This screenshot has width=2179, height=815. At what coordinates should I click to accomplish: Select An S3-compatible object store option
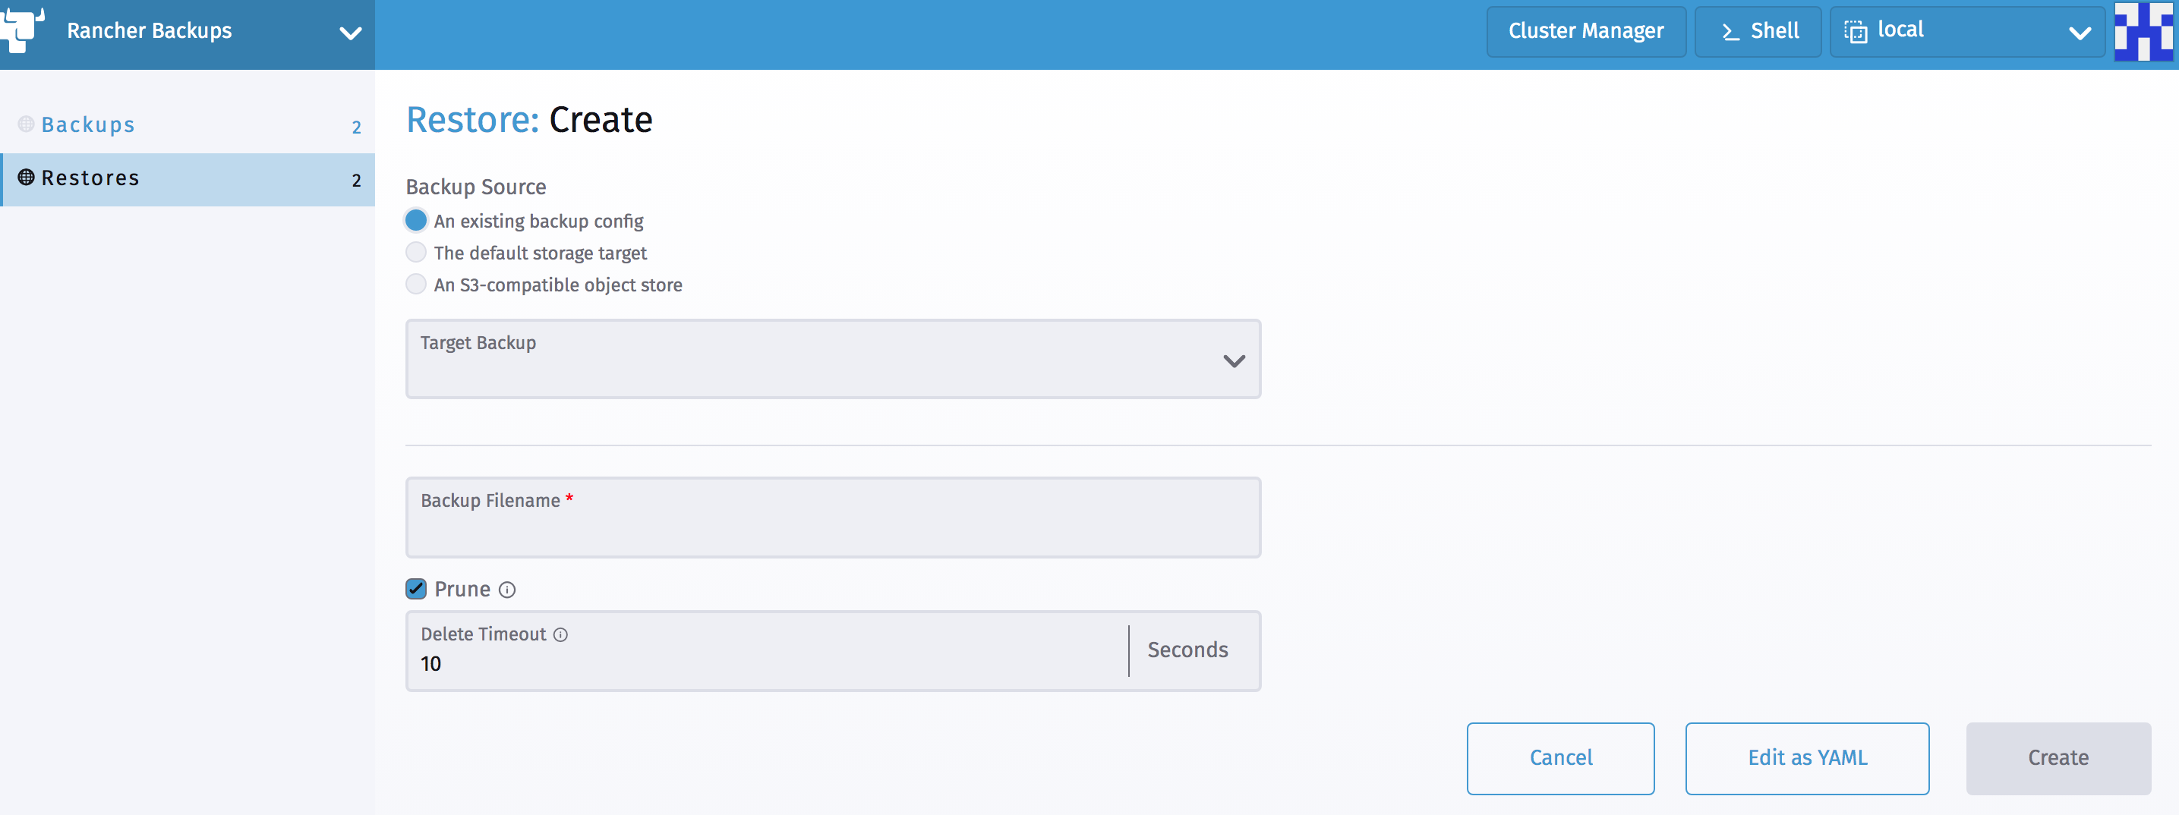(x=416, y=285)
